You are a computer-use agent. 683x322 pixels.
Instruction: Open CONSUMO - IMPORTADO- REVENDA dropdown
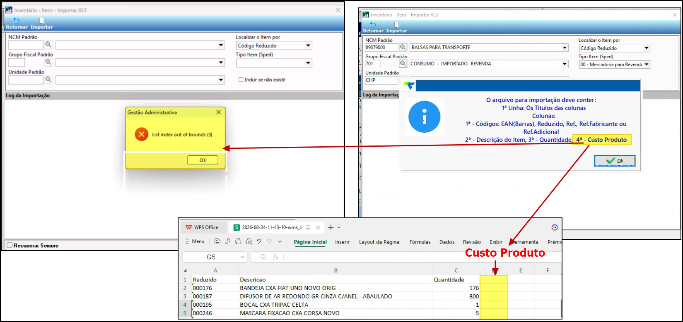[x=565, y=64]
